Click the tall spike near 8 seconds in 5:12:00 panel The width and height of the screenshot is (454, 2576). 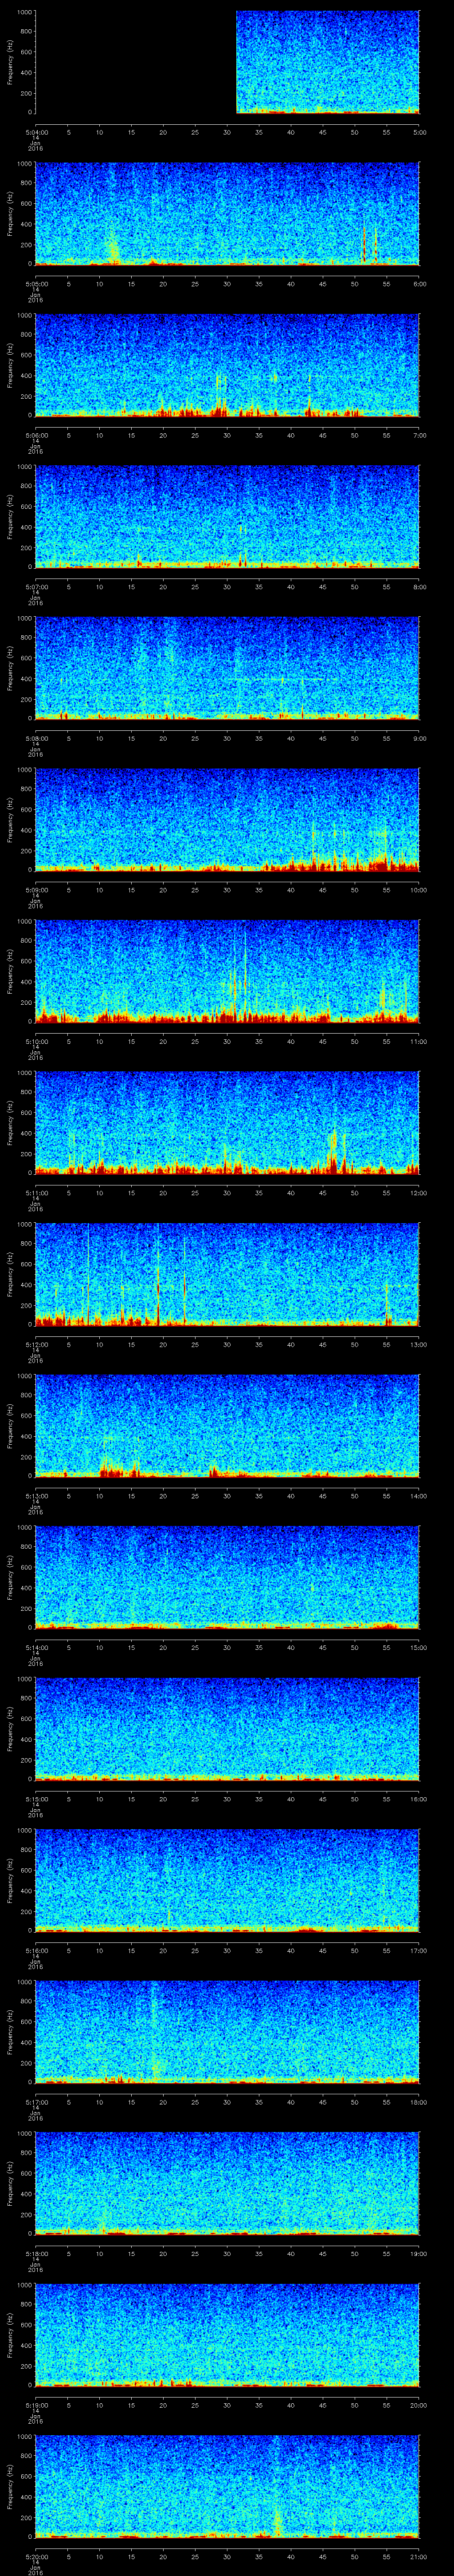point(88,1270)
